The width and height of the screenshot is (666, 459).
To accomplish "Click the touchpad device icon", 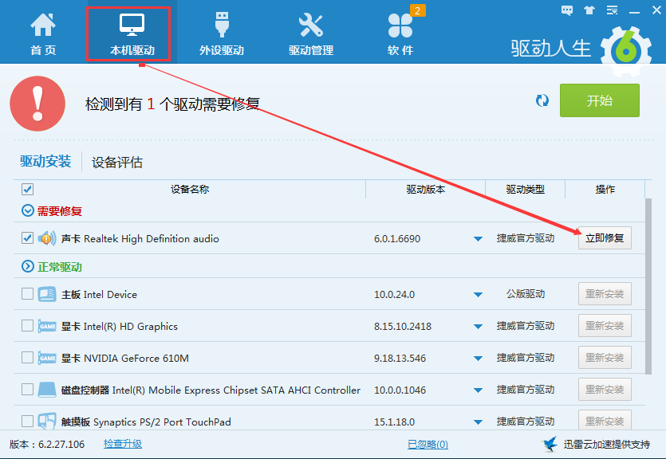I will click(47, 421).
